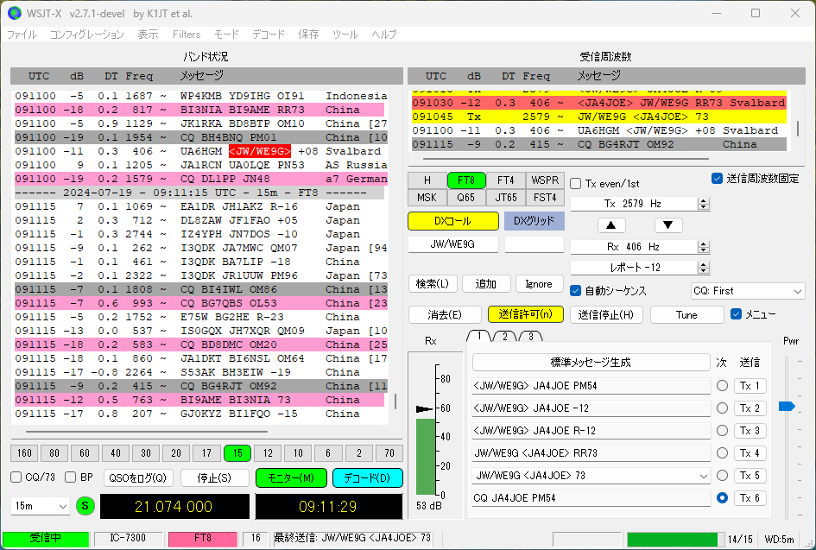This screenshot has width=816, height=550.
Task: Click the H mode button
Action: coord(427,180)
